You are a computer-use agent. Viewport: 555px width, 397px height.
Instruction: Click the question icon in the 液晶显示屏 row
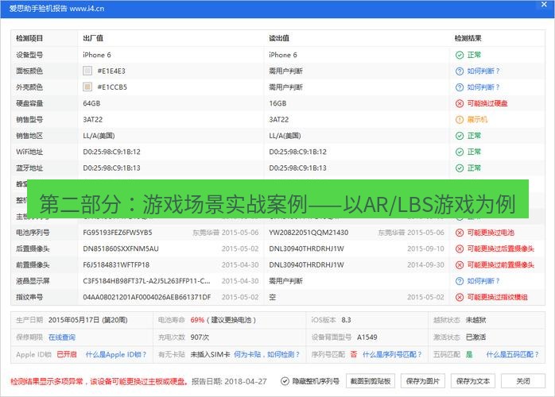pyautogui.click(x=460, y=281)
